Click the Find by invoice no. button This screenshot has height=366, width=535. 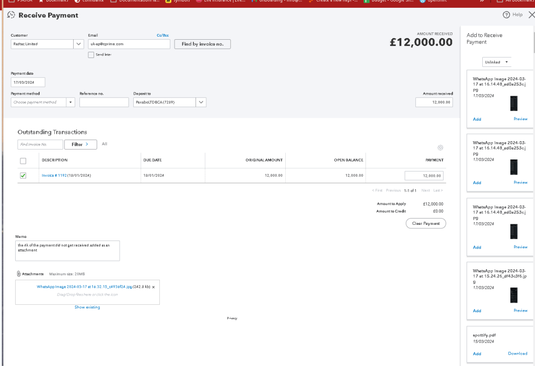pos(202,44)
